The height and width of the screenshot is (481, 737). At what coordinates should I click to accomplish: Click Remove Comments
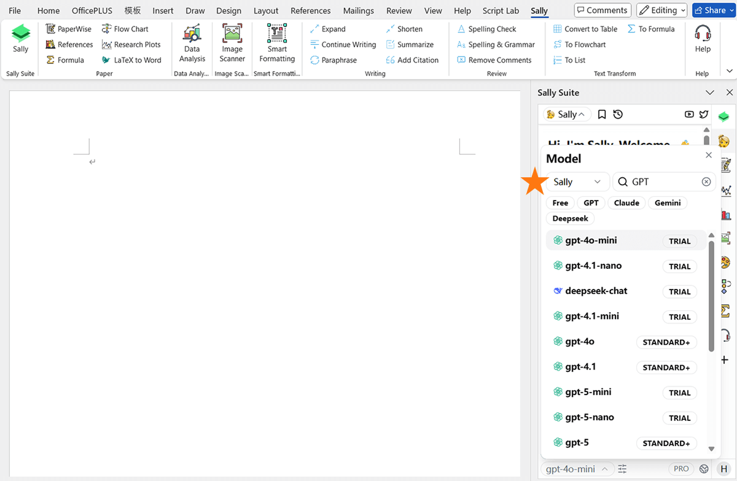(x=494, y=60)
